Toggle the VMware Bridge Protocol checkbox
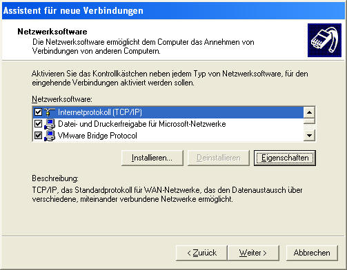Screen dimensions: 347x270 (x=38, y=136)
